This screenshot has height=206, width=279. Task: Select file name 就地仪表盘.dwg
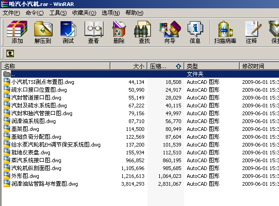click(30, 153)
